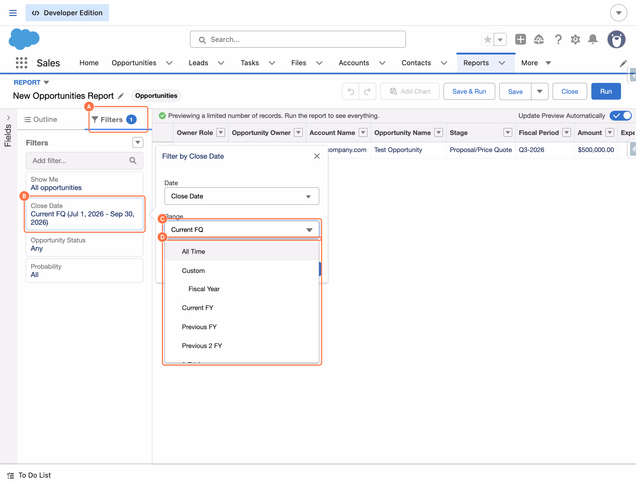
Task: Switch to the Filters tab
Action: pyautogui.click(x=114, y=119)
